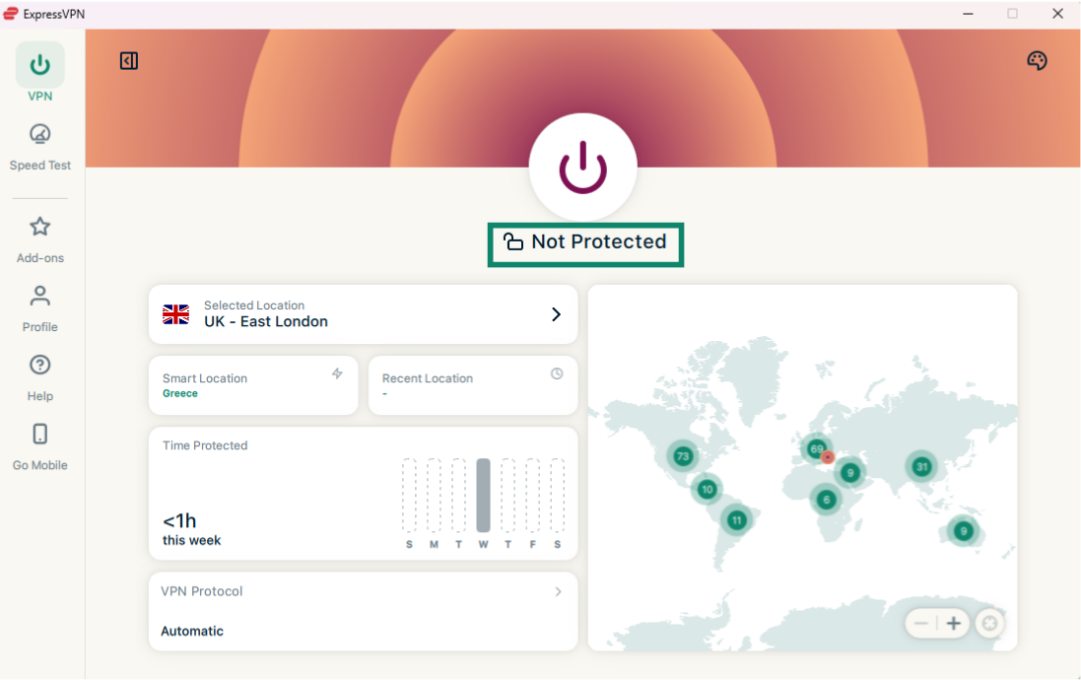Connect to Smart Location Greece
This screenshot has height=680, width=1081.
pos(253,385)
